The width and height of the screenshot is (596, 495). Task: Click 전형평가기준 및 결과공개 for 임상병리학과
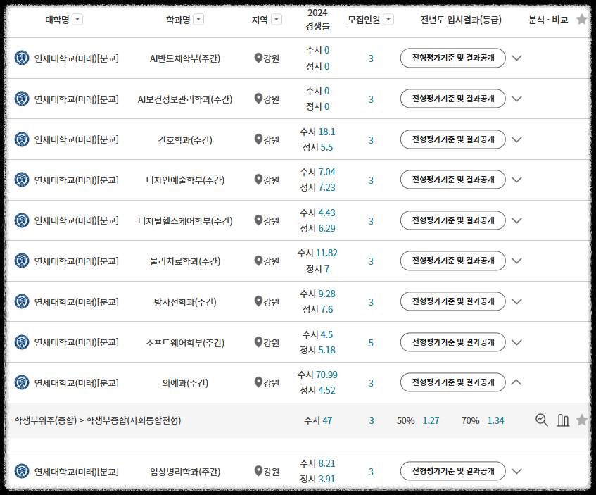453,471
